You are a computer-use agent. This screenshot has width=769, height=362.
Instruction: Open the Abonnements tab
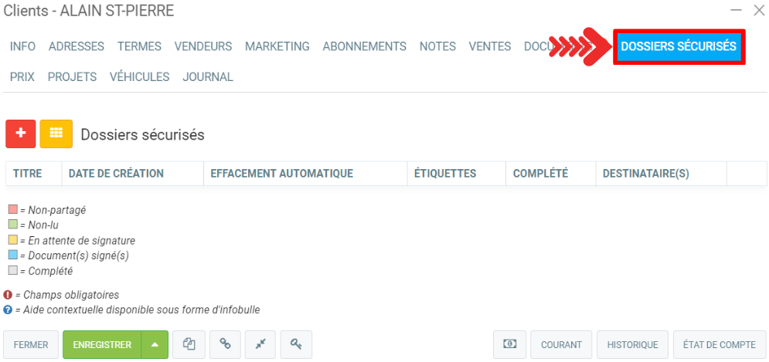(x=364, y=46)
